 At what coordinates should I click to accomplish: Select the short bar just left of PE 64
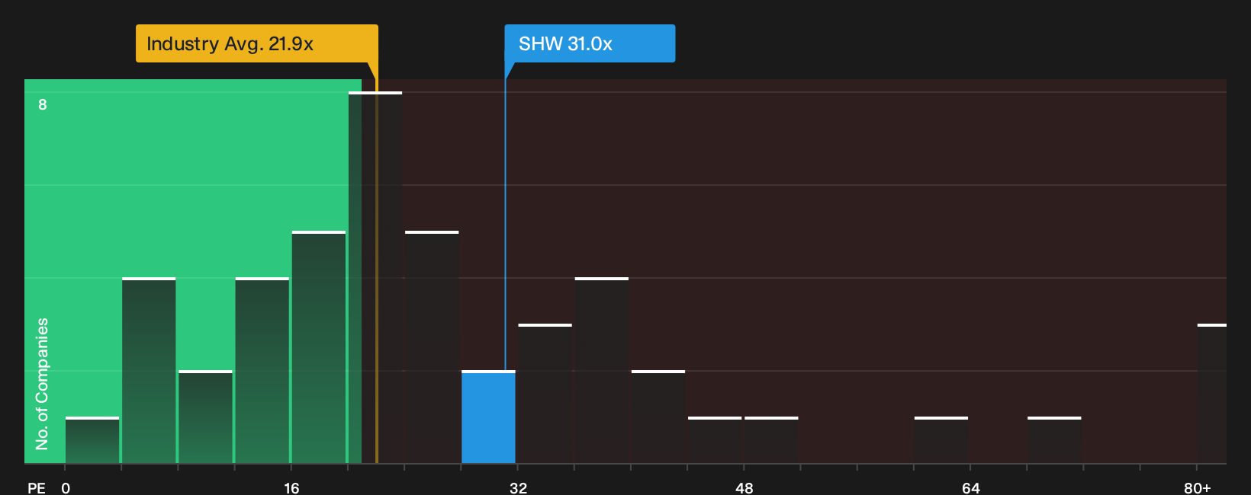click(941, 440)
